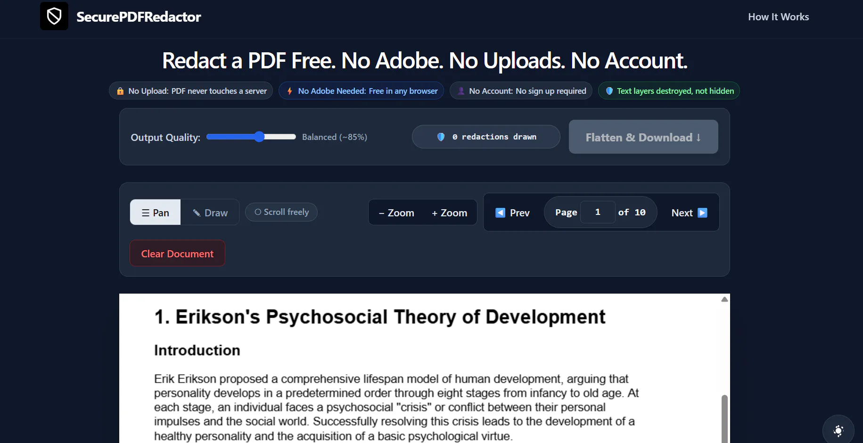The image size is (863, 443).
Task: Toggle Scroll freely option
Action: [x=281, y=212]
